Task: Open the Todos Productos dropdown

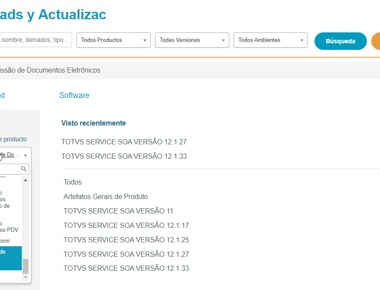Action: pyautogui.click(x=114, y=40)
